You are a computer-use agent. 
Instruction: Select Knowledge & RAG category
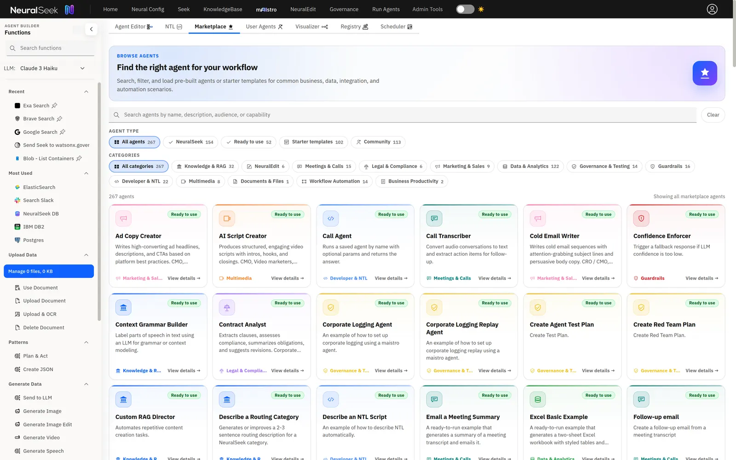point(205,167)
